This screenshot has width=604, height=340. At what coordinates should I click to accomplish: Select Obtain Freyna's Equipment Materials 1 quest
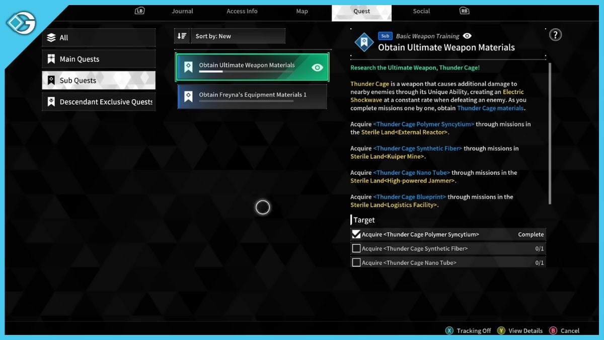coord(252,96)
